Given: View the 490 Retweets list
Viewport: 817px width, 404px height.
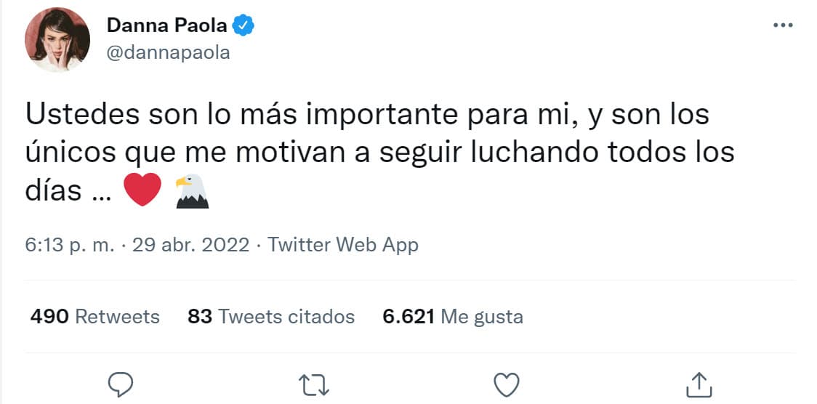Looking at the screenshot, I should tap(94, 316).
